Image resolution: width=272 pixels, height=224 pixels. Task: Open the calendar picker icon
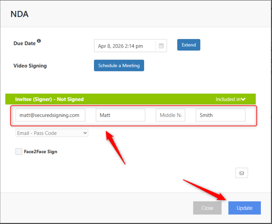161,46
